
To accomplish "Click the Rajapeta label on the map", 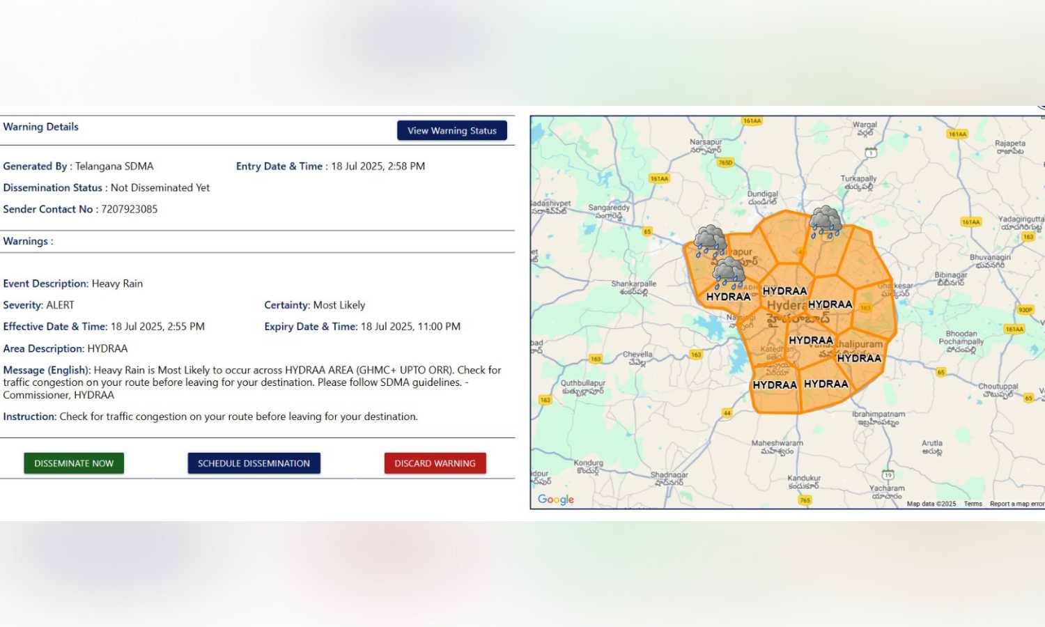I will [x=1010, y=147].
